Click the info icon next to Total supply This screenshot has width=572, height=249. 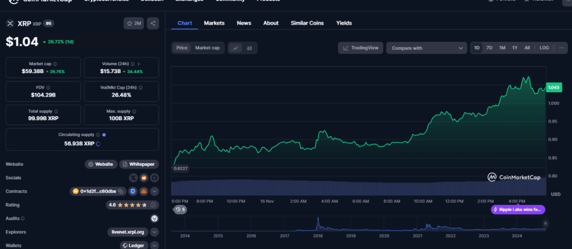coord(56,112)
